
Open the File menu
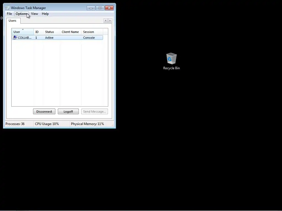(x=9, y=14)
